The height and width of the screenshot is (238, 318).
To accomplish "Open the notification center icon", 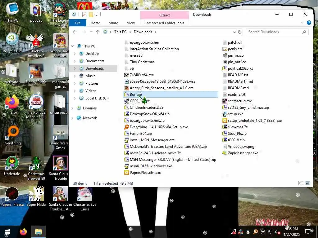I will point(308,232).
